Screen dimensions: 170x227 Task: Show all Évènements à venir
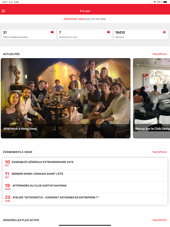point(160,152)
